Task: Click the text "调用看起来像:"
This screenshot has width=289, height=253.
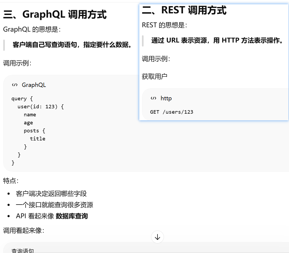Action: pos(24,230)
